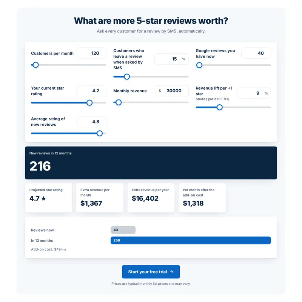The image size is (302, 302).
Task: Click the 'Per month after the add-on cost' label
Action: pyautogui.click(x=199, y=192)
